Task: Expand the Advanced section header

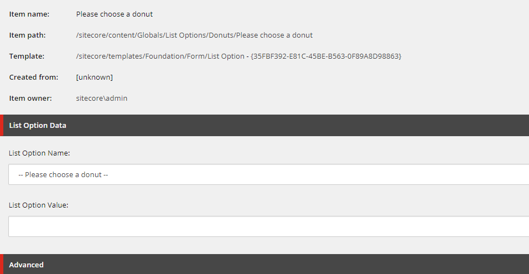Action: point(27,265)
